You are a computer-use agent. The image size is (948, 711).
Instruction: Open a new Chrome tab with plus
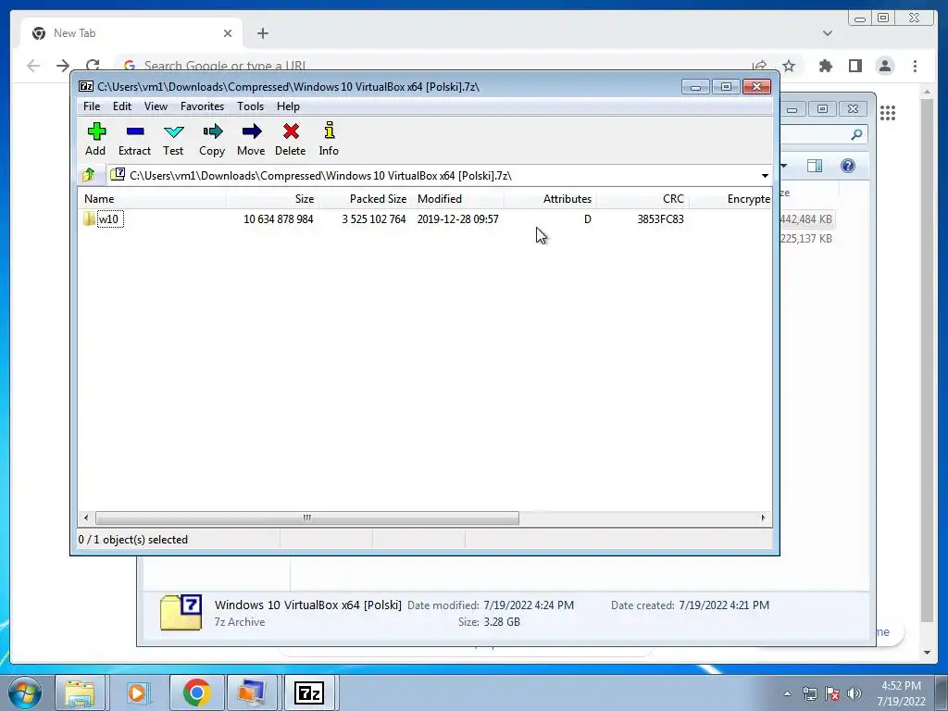click(x=262, y=33)
